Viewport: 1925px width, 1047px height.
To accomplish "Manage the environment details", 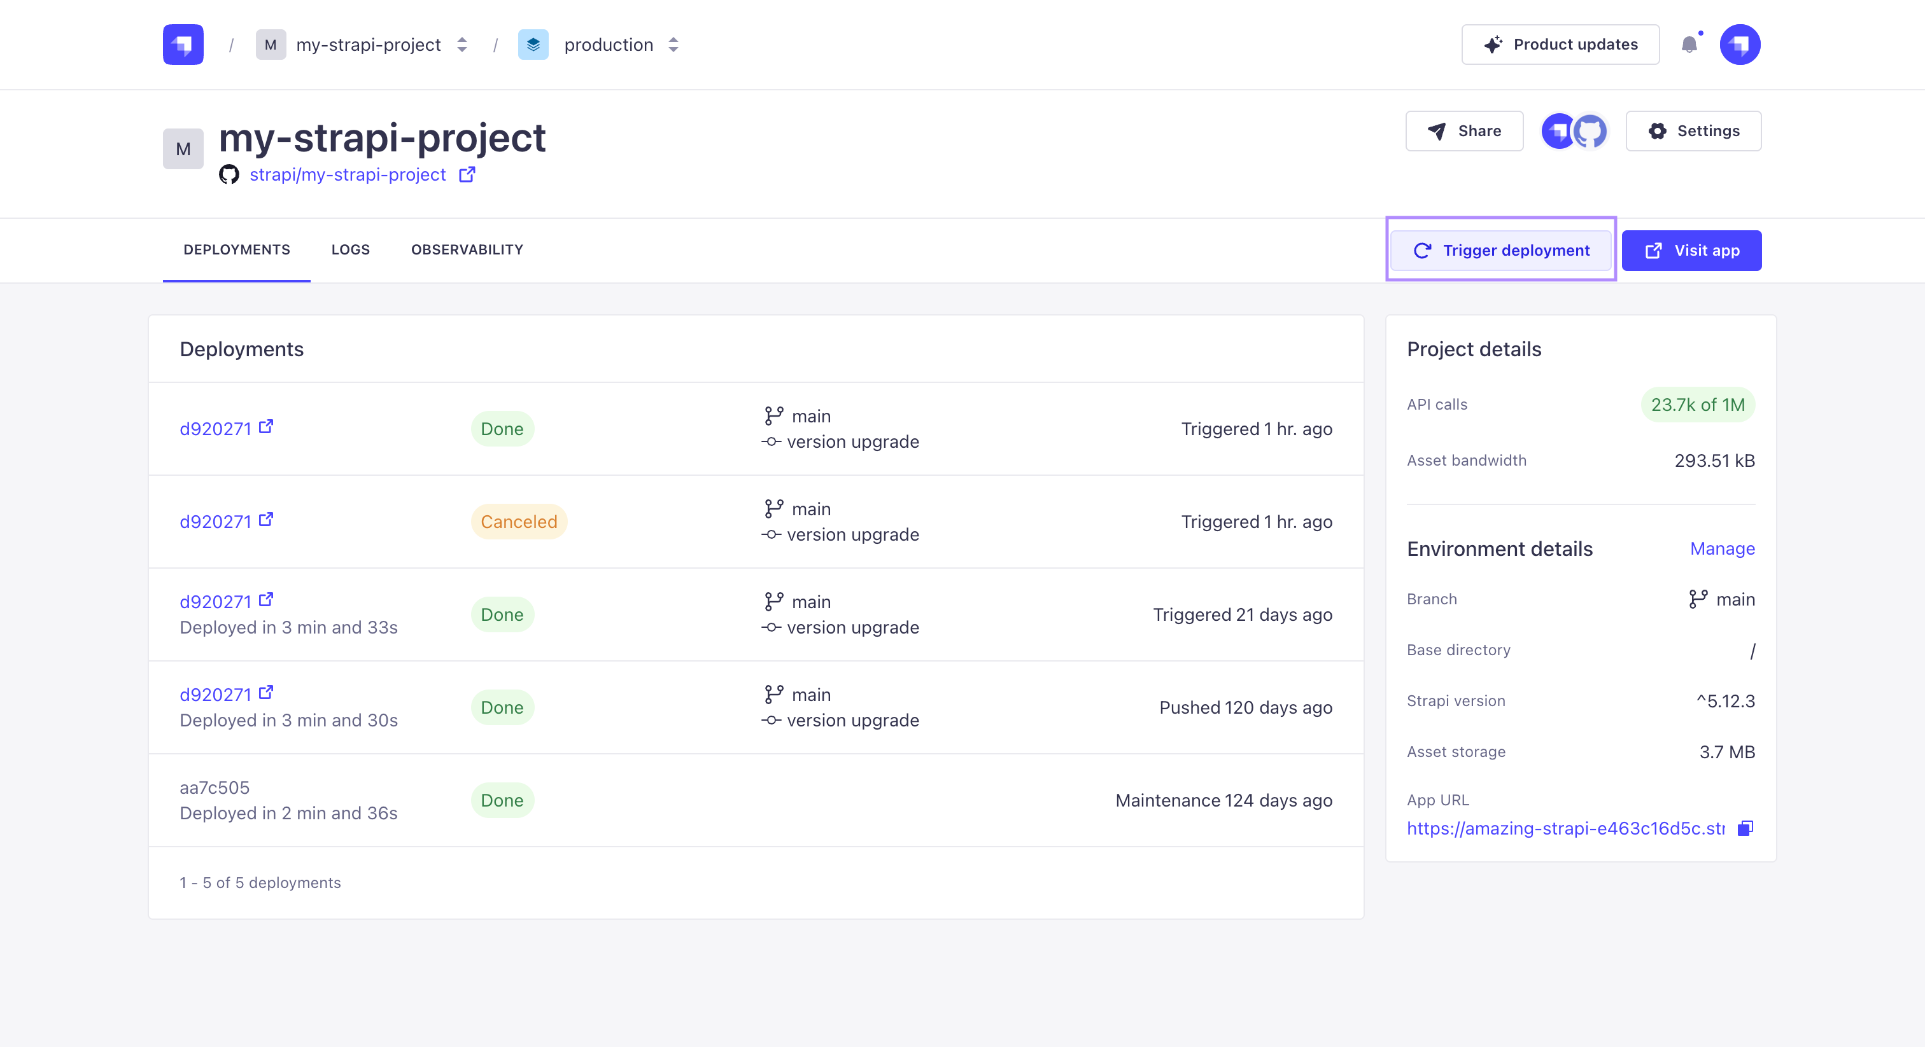I will pyautogui.click(x=1723, y=549).
